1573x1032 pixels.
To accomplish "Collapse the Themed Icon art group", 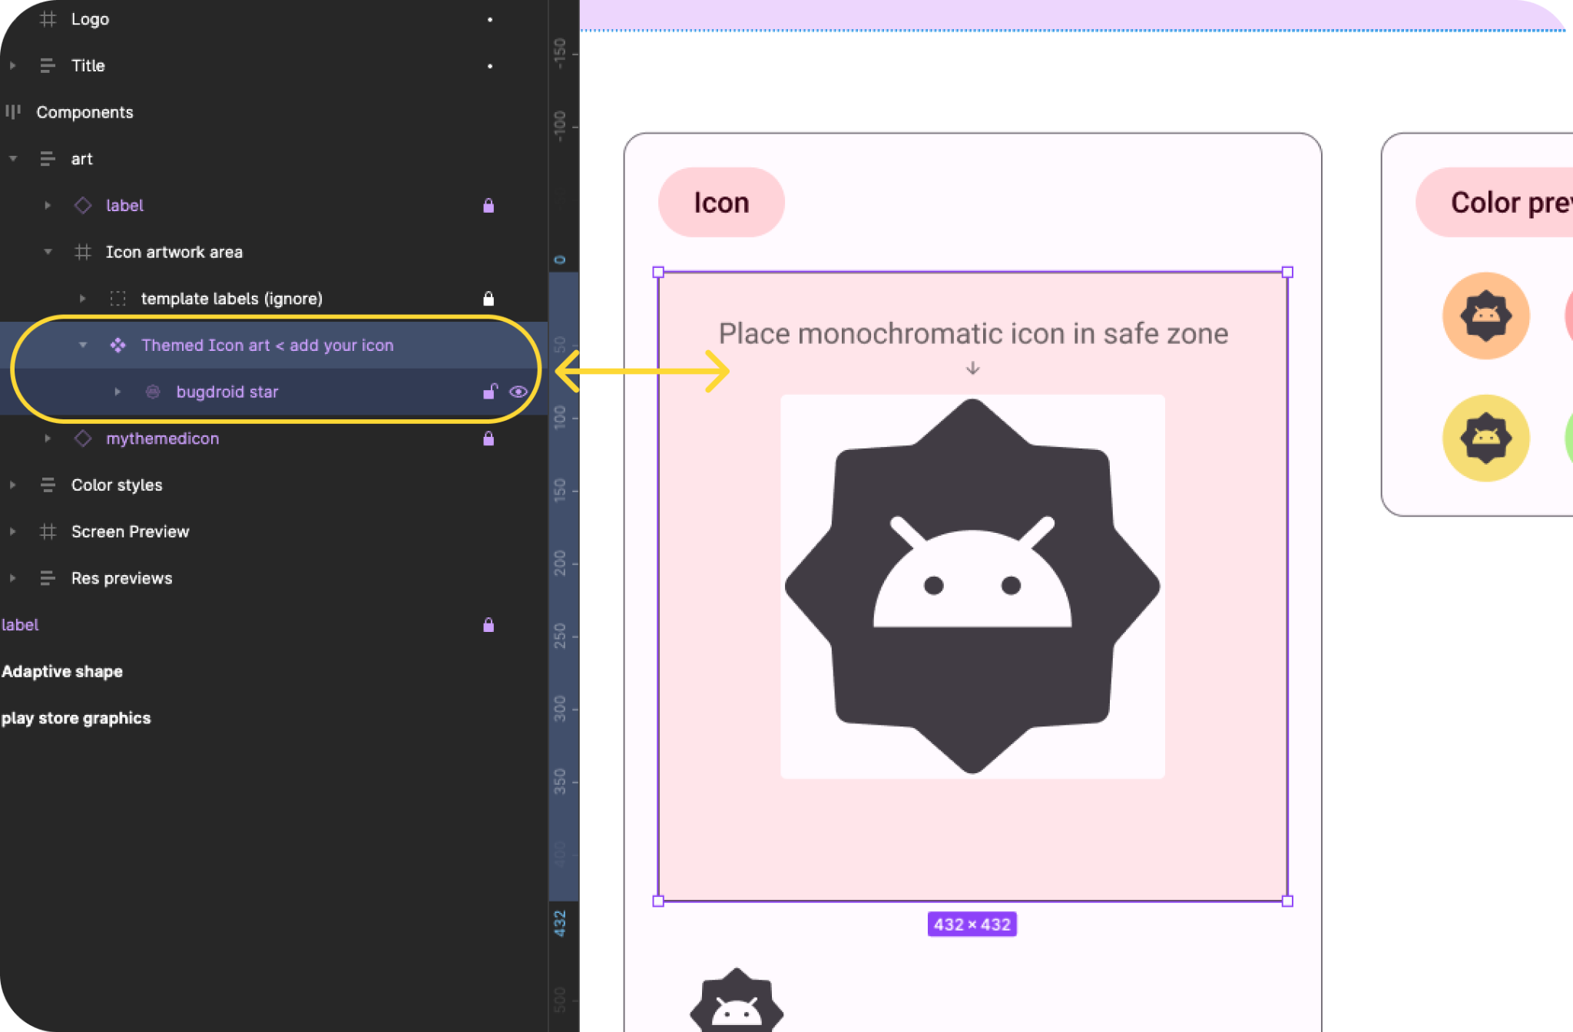I will tap(83, 346).
